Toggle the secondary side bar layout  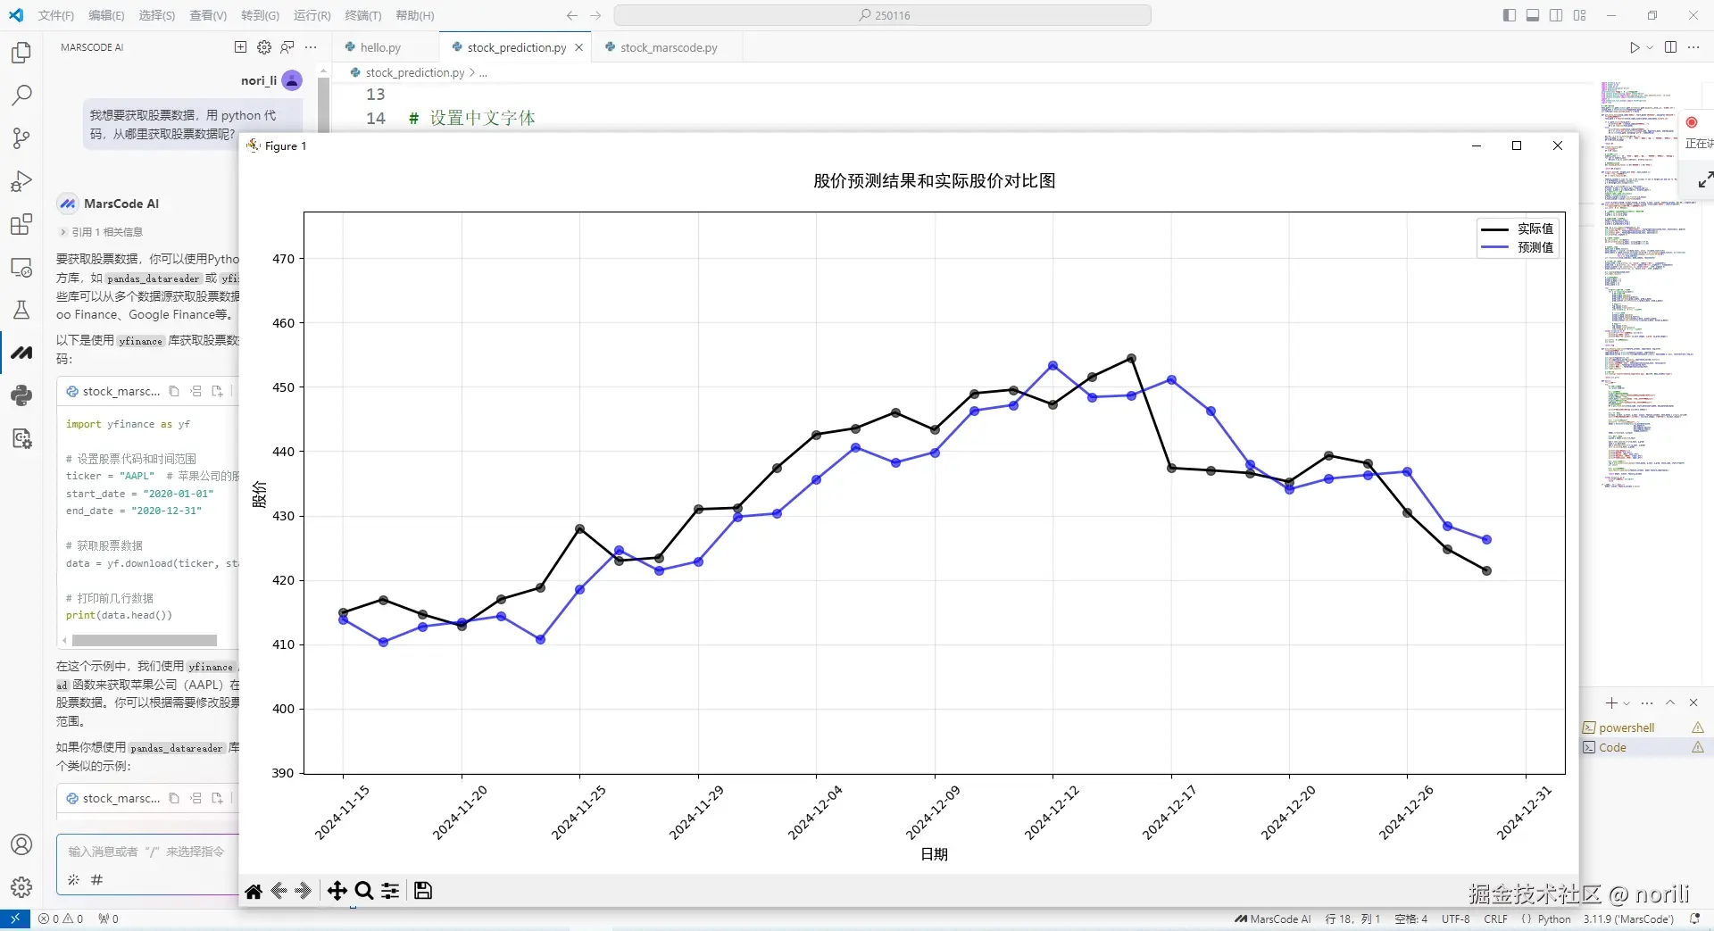(x=1556, y=15)
